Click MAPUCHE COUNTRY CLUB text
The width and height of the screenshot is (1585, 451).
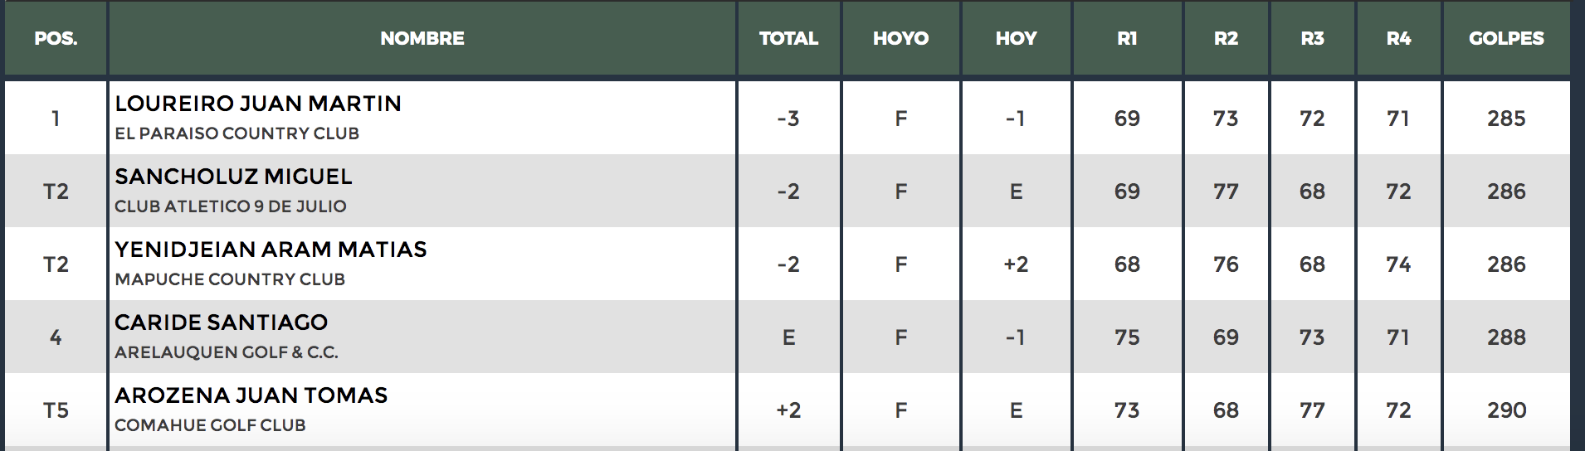coord(230,279)
